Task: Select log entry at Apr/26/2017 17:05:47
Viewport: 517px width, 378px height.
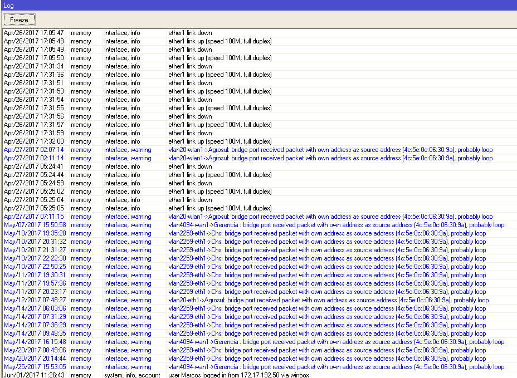Action: click(x=260, y=33)
